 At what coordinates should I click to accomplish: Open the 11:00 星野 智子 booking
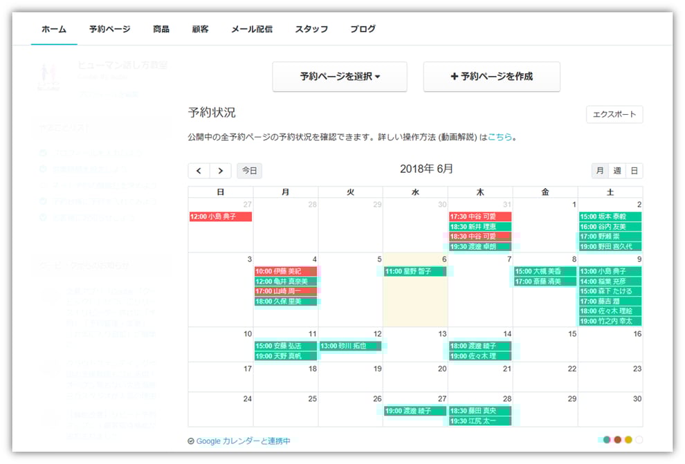tap(415, 272)
